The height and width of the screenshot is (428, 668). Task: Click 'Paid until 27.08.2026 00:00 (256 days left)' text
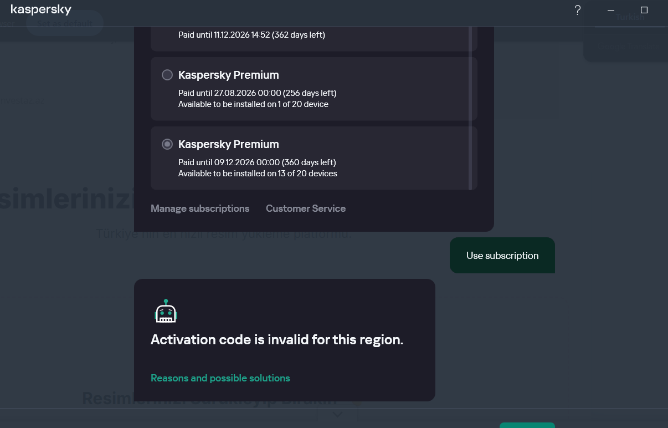click(258, 93)
